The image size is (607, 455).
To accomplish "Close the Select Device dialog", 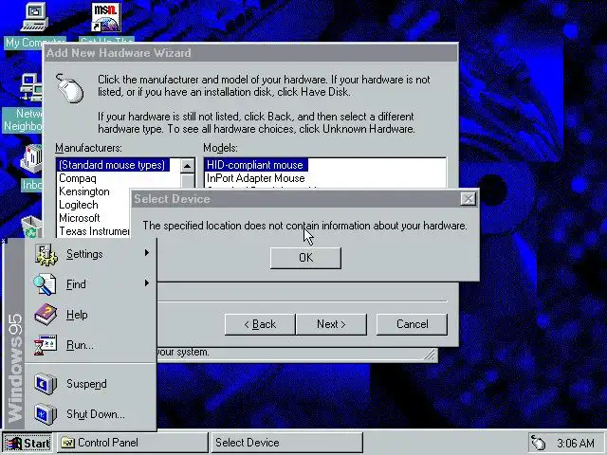I will click(468, 199).
